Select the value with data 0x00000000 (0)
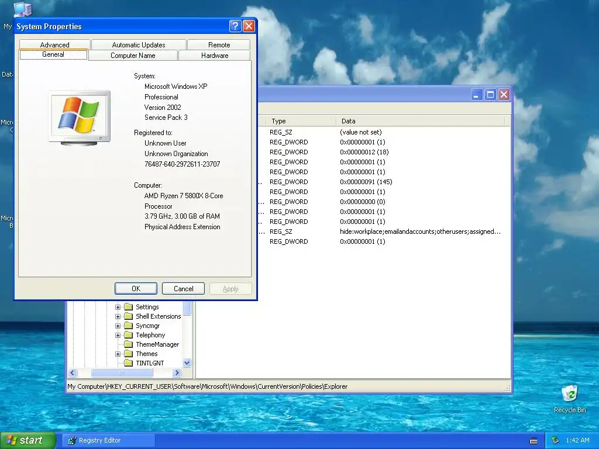This screenshot has width=599, height=449. 363,202
